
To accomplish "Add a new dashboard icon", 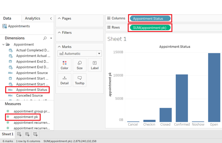I will (27, 134).
